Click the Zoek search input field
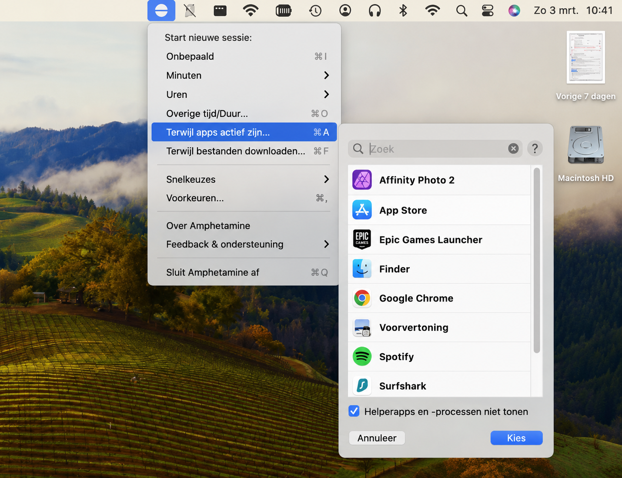622x478 pixels. point(435,149)
